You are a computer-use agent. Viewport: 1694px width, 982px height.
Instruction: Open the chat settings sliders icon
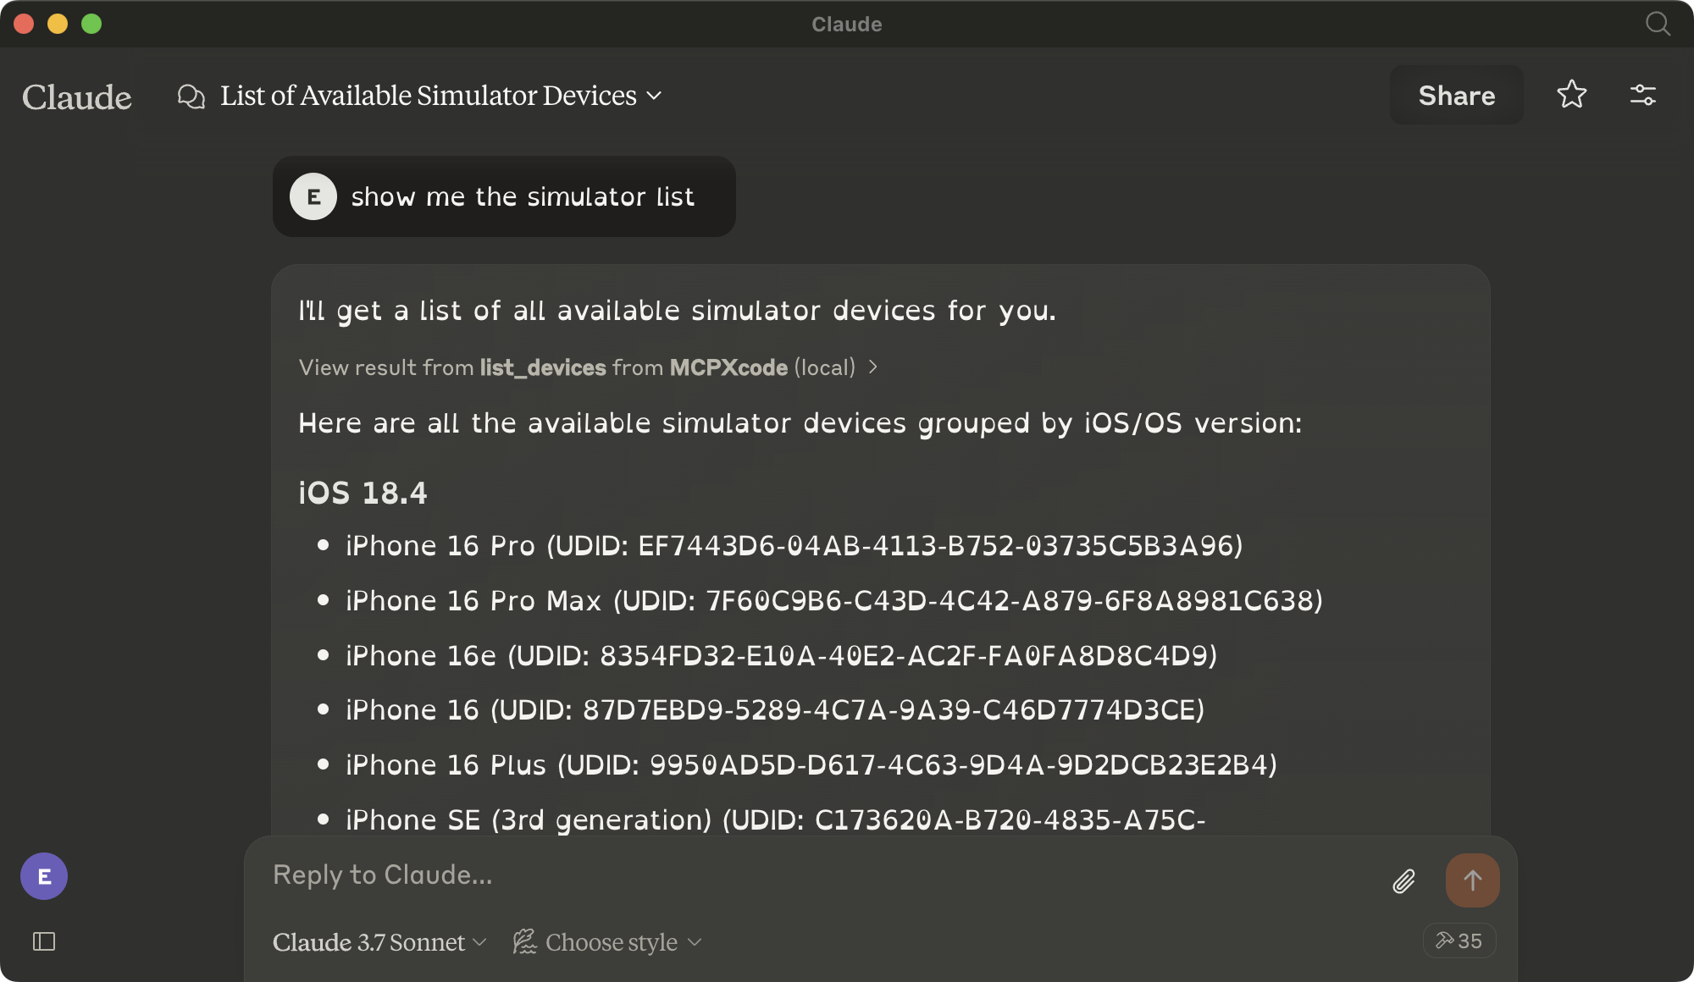point(1642,95)
